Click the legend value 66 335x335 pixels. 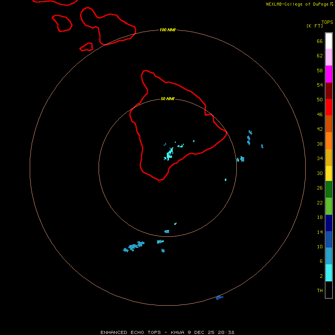tap(320, 41)
